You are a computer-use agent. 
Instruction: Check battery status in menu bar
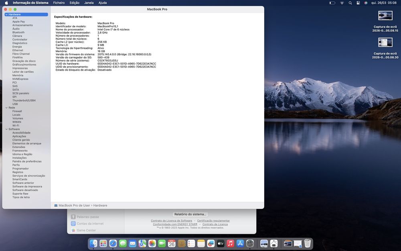[332, 3]
